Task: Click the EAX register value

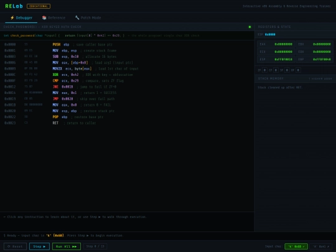Action: click(x=283, y=44)
